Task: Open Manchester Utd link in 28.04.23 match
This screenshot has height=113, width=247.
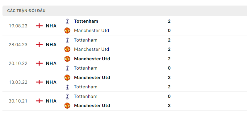Action: (91, 49)
